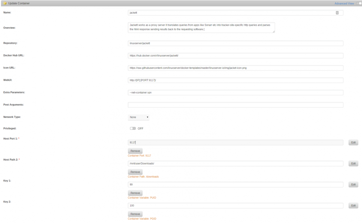Click inside the Overview text area

coord(201,28)
